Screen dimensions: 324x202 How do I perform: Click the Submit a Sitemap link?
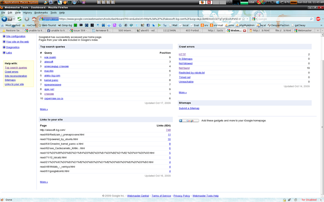[x=189, y=108]
